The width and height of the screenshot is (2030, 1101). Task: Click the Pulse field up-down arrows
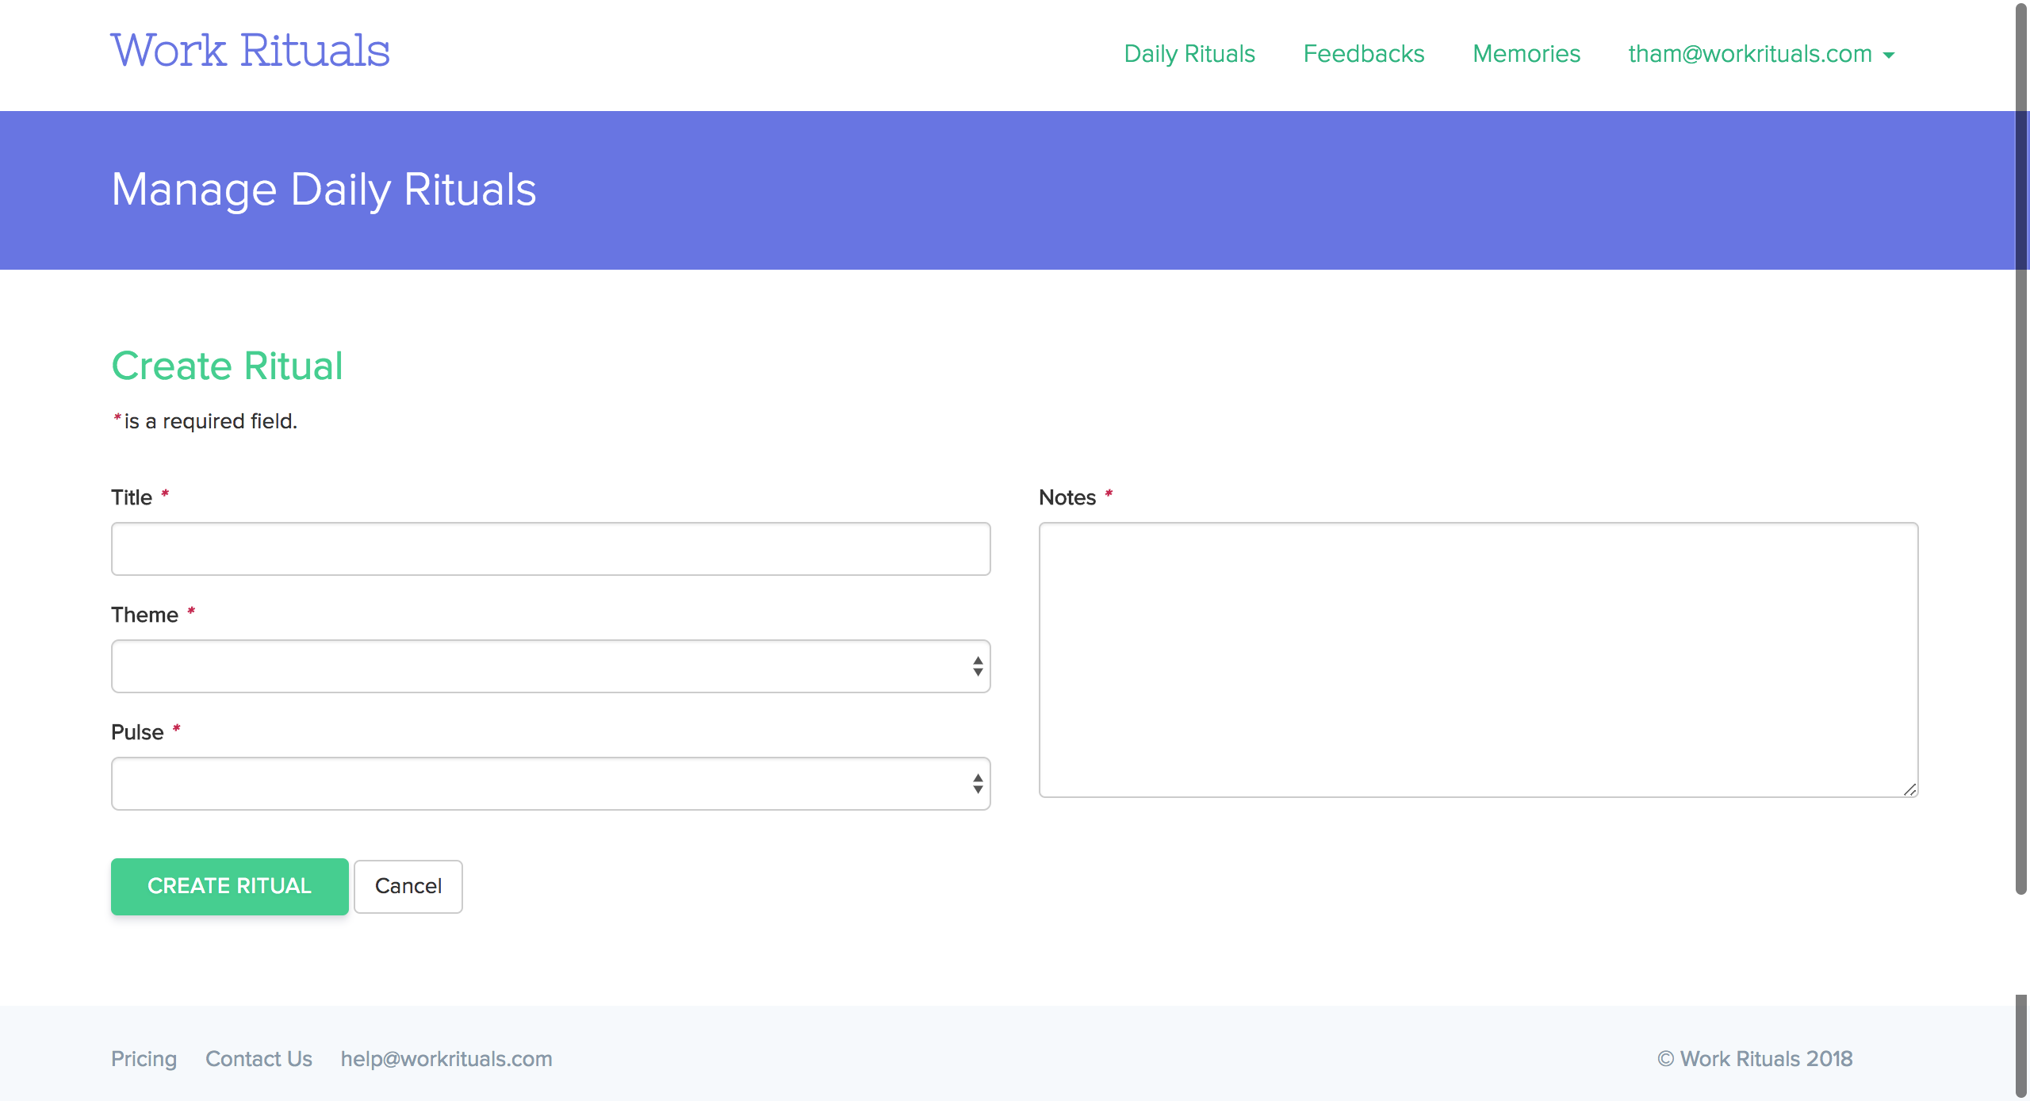(x=978, y=784)
